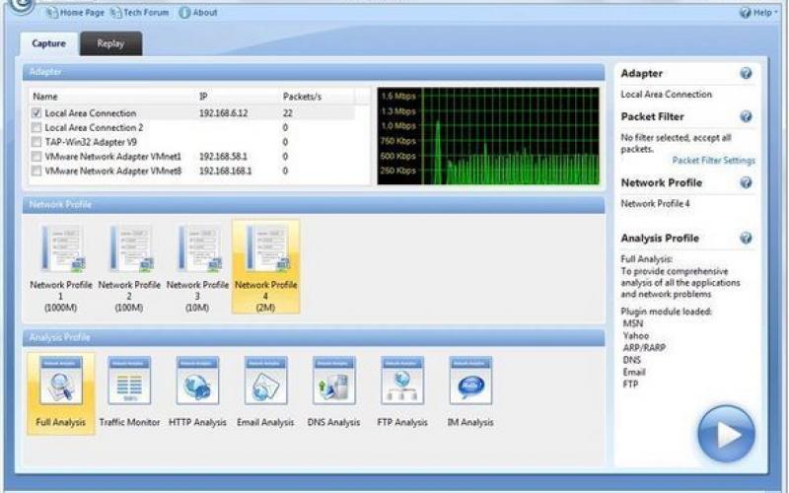Image resolution: width=789 pixels, height=493 pixels.
Task: Tick VMware Network Adapter VMnet1 checkbox
Action: 36,157
